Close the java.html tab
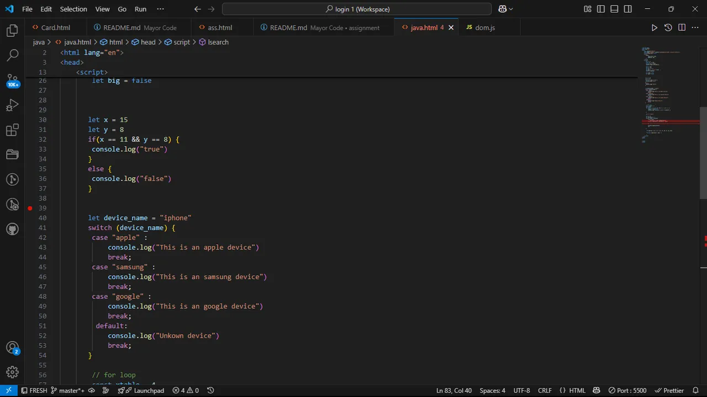Viewport: 707px width, 397px height. [x=451, y=28]
